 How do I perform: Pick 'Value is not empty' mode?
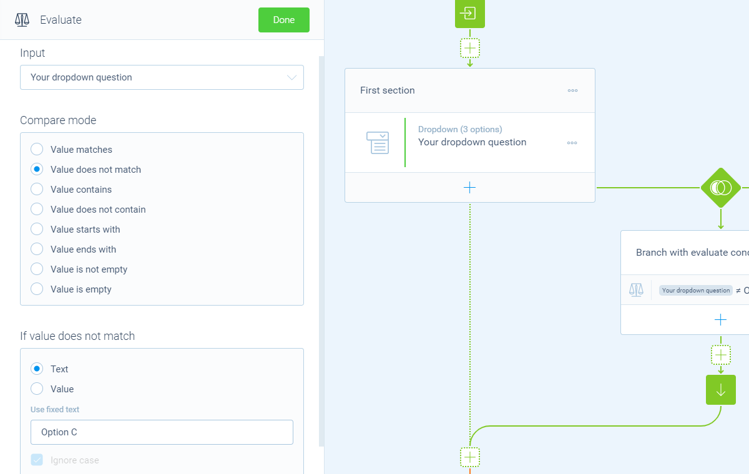coord(37,269)
